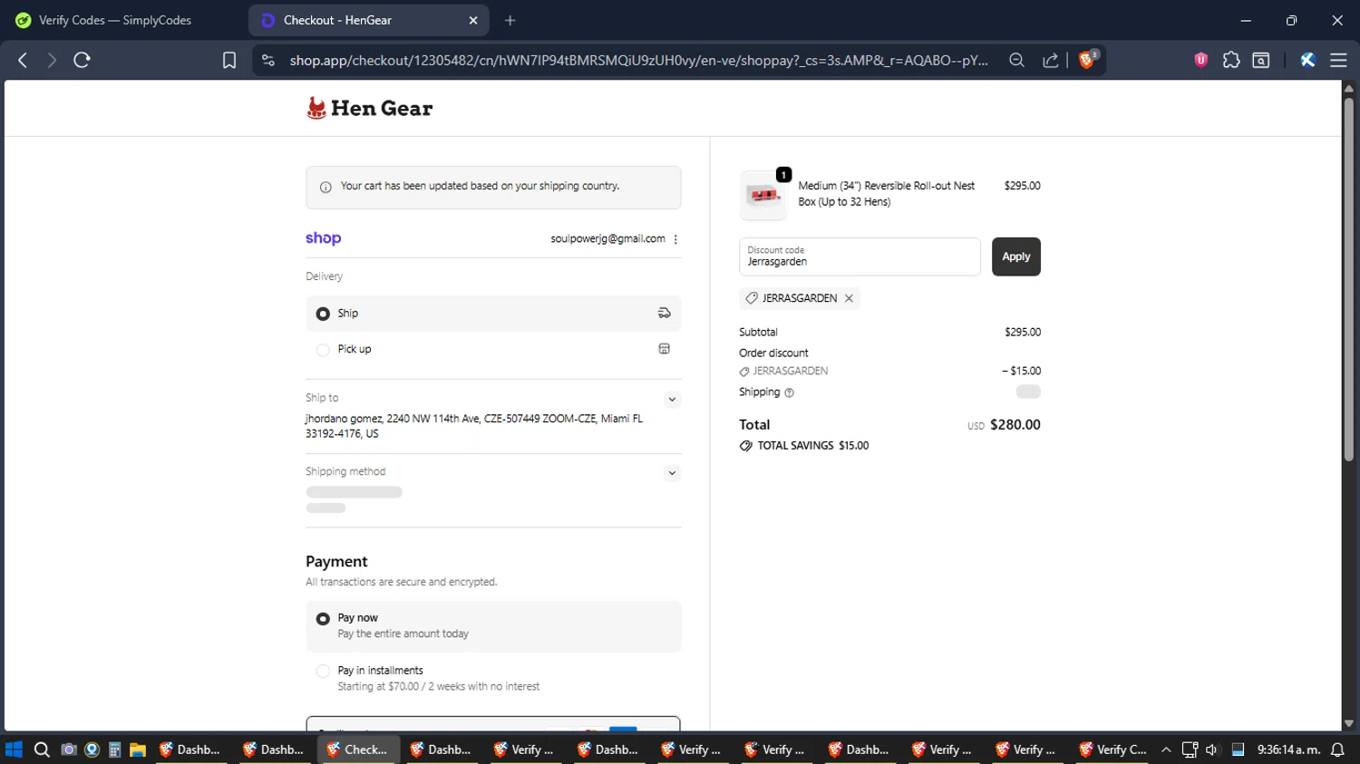This screenshot has height=764, width=1360.
Task: Click the Payment heading
Action: (x=336, y=562)
